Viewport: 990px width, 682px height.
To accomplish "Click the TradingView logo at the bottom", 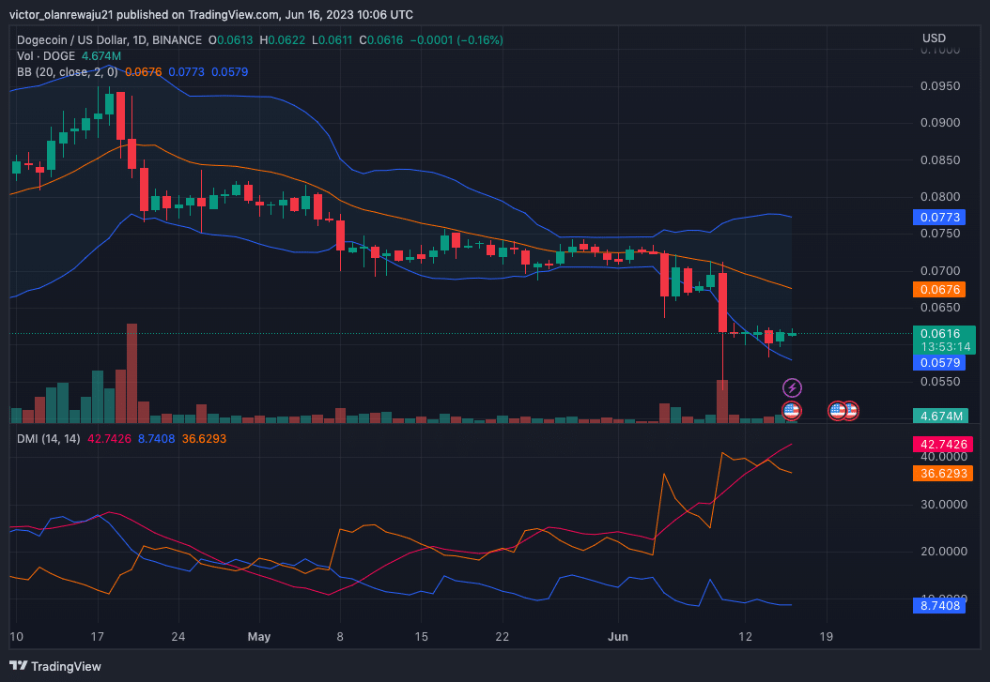I will coord(55,666).
